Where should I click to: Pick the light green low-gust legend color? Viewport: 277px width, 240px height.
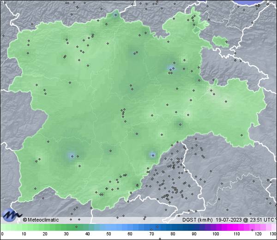[x=11, y=227]
